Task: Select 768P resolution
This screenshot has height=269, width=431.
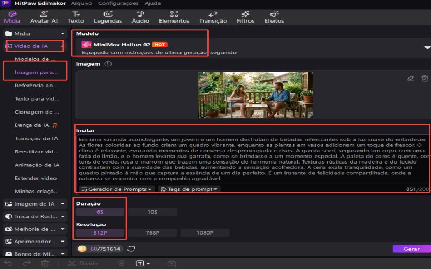Action: tap(152, 233)
